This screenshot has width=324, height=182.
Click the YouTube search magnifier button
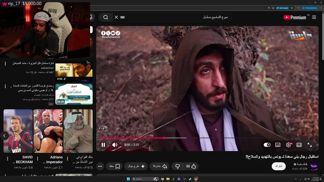coord(106,17)
